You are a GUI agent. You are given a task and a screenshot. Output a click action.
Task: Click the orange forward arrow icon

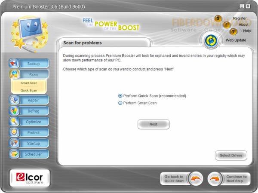pos(215,179)
